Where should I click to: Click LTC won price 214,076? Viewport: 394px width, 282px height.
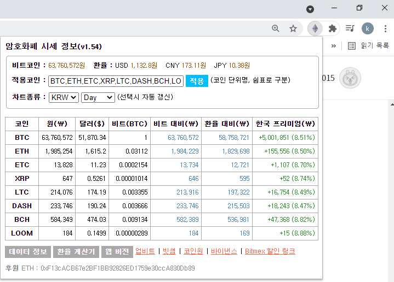point(61,192)
